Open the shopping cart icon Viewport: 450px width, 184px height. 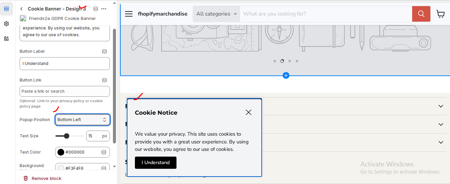(x=441, y=14)
